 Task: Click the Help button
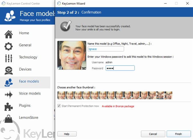67,134
